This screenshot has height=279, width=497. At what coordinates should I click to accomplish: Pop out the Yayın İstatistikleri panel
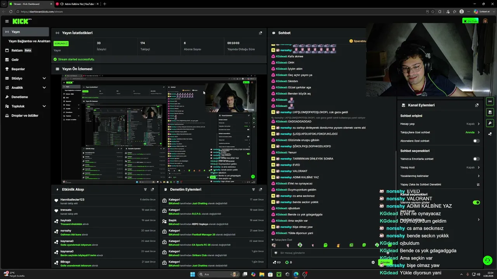(x=260, y=33)
